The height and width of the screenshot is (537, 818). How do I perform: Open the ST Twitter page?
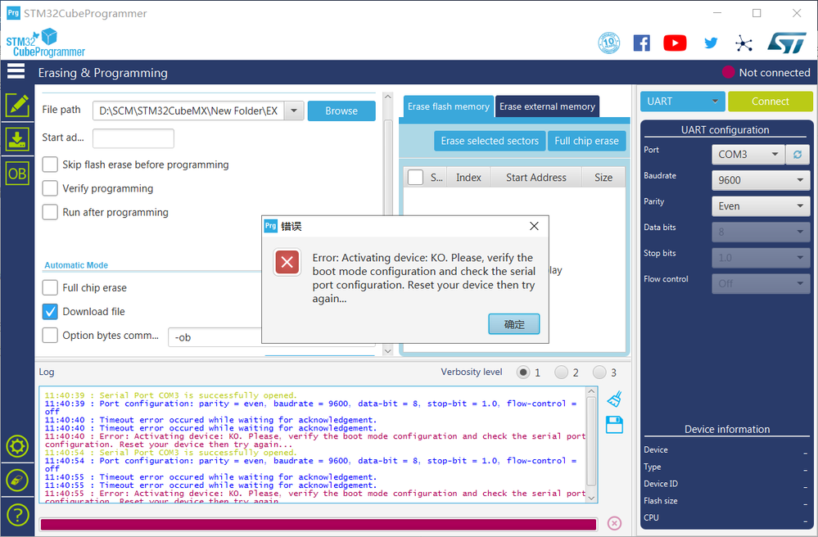pos(711,43)
